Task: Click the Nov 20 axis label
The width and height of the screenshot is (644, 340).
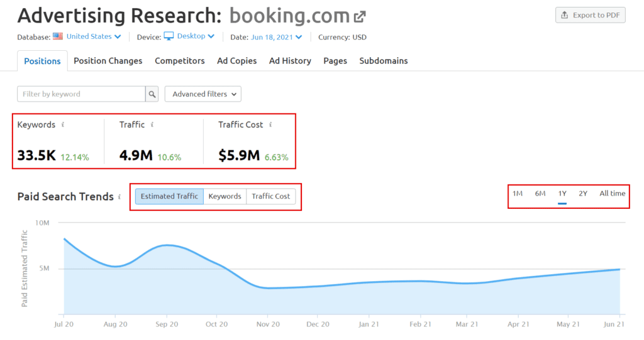Action: pyautogui.click(x=268, y=324)
